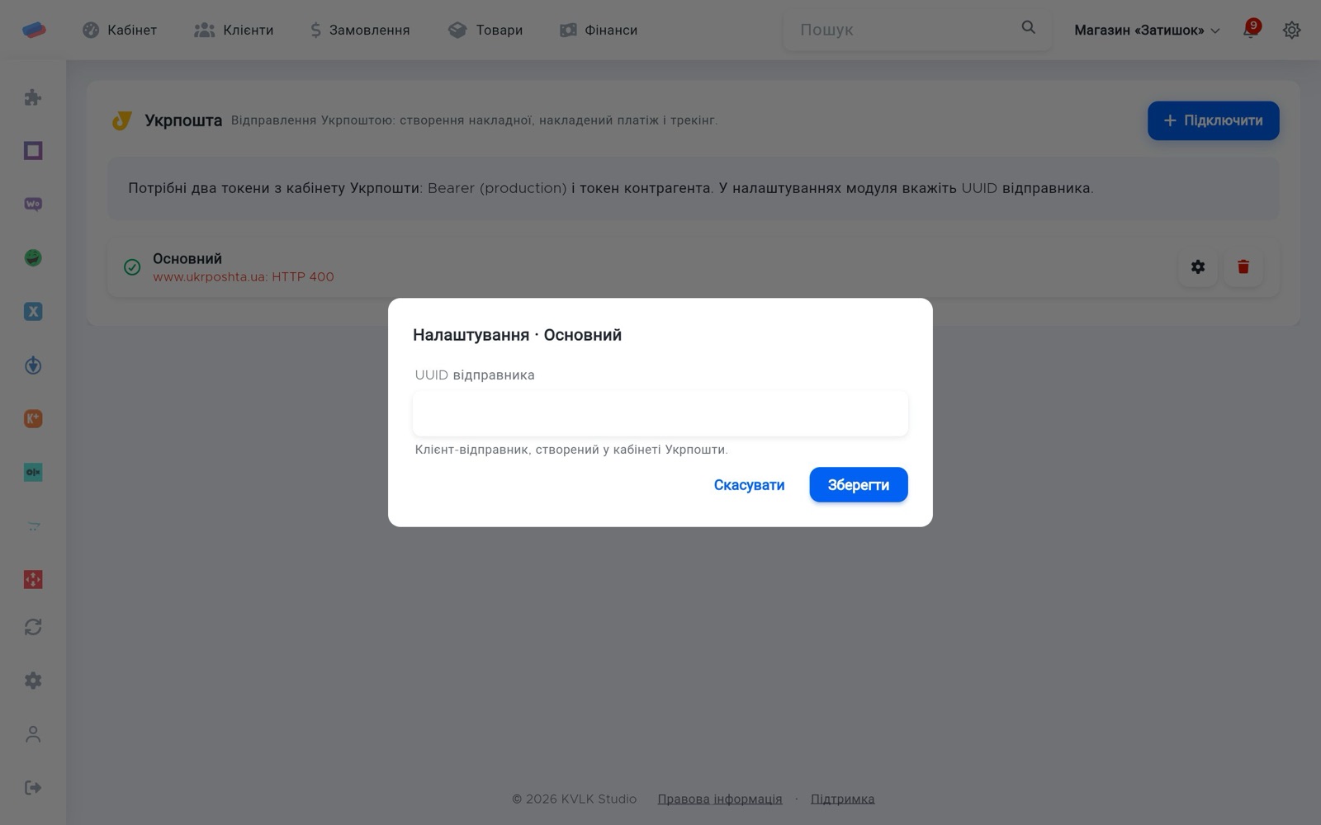
Task: Click the sync arrows sidebar icon
Action: (33, 627)
